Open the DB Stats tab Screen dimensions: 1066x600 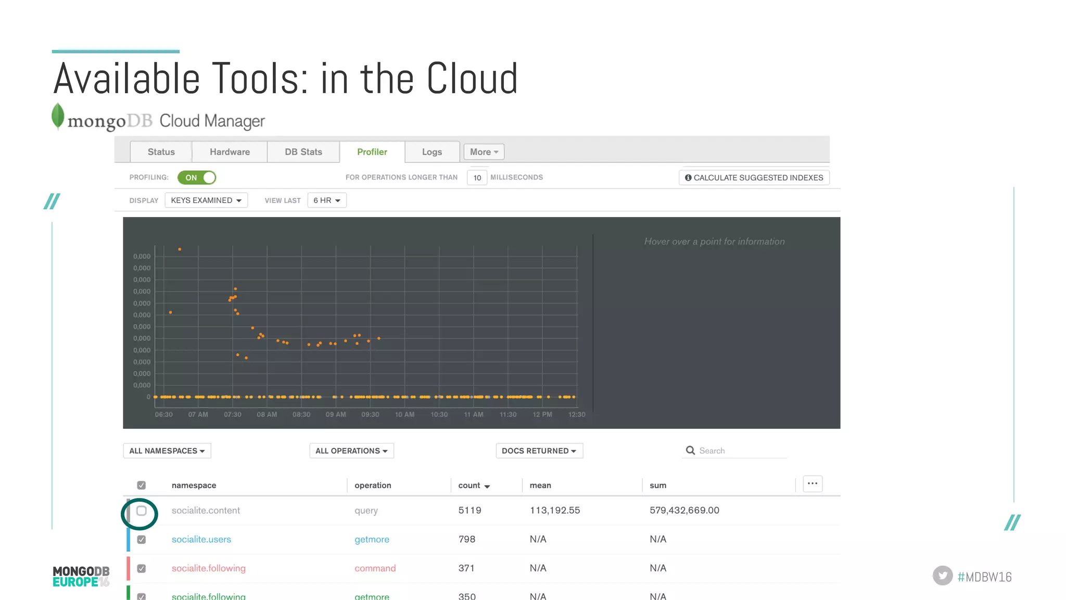303,152
